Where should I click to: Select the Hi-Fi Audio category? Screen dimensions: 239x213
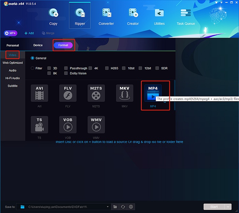(13, 78)
